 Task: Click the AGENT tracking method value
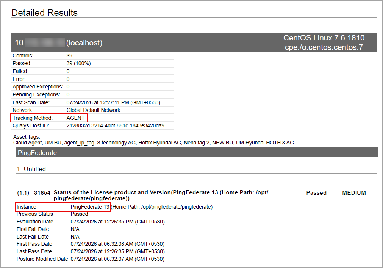pos(75,118)
